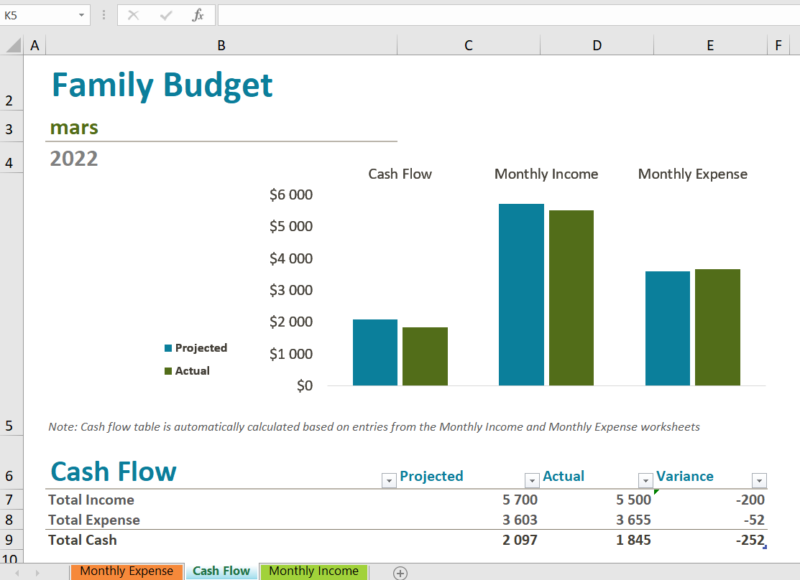Switch to the Monthly Expense sheet tab

tap(127, 571)
